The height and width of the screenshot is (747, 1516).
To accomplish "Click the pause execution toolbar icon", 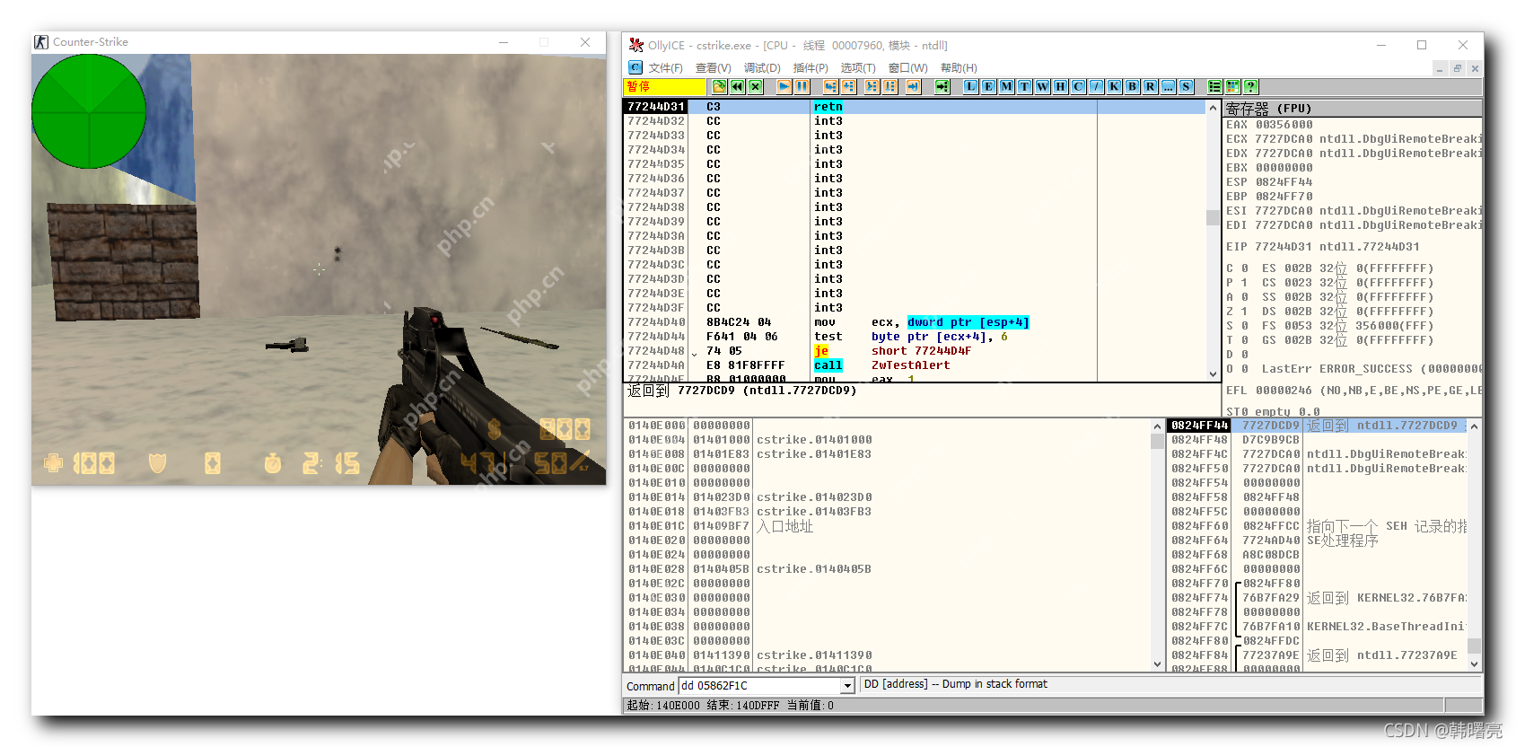I will click(802, 86).
